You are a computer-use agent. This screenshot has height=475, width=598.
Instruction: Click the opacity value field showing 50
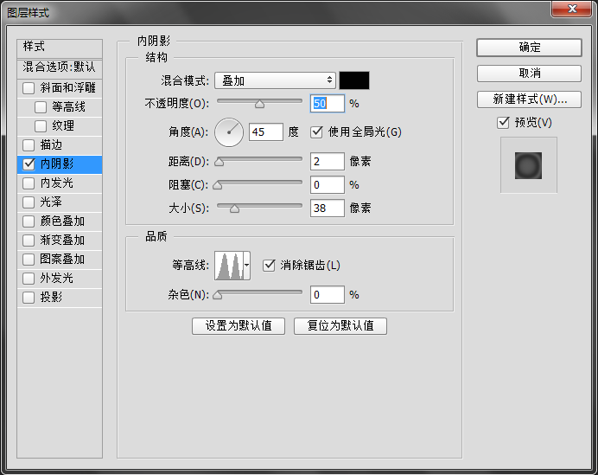pos(328,104)
